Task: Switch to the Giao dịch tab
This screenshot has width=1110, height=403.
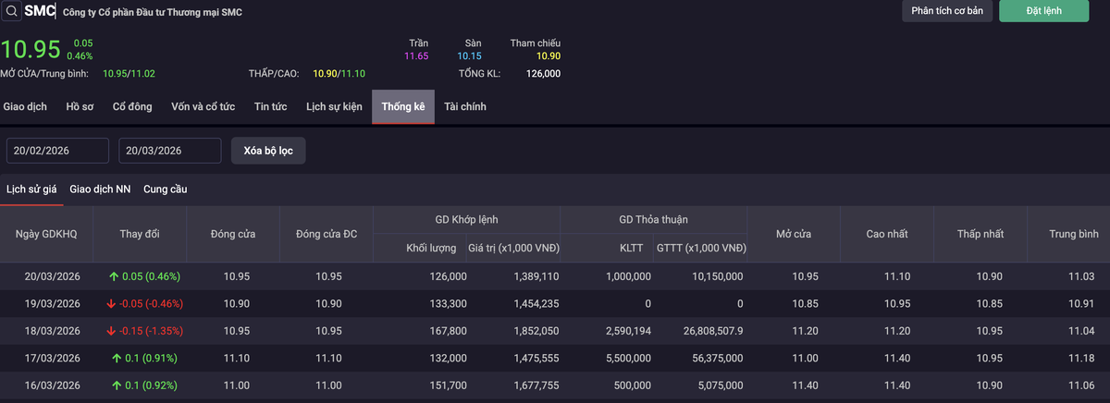Action: tap(25, 107)
